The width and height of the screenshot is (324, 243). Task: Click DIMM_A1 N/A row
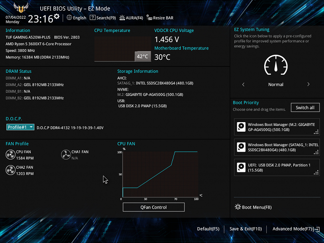pos(18,78)
